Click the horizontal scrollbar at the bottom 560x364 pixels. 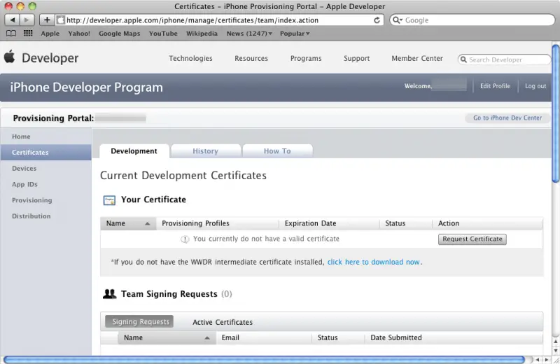pos(266,360)
